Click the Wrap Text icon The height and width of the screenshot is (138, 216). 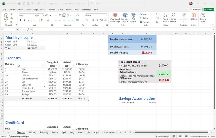pos(78,15)
